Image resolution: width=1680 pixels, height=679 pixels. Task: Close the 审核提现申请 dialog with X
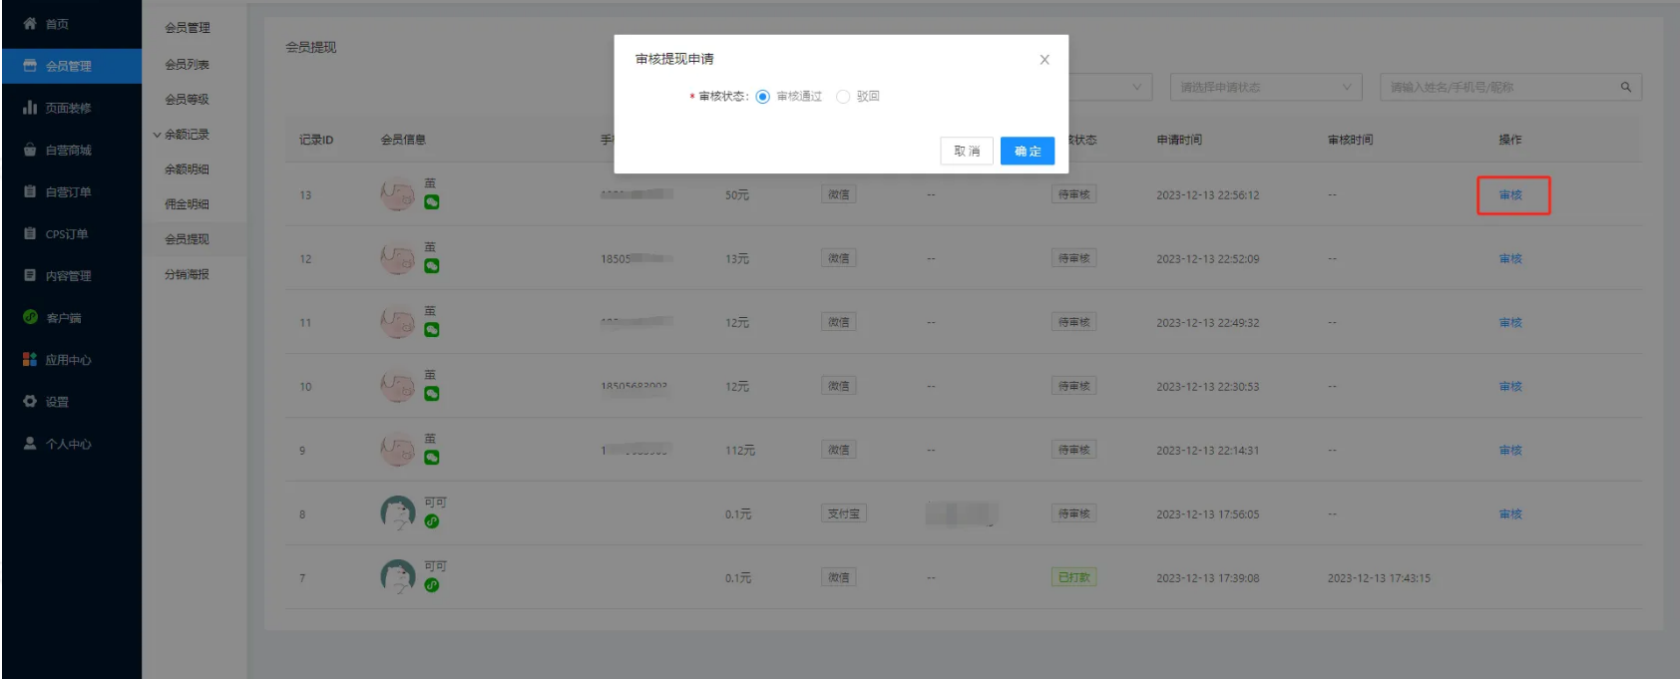coord(1045,60)
